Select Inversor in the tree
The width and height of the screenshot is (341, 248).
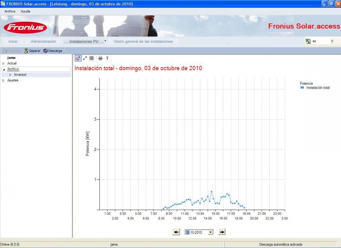pos(20,75)
